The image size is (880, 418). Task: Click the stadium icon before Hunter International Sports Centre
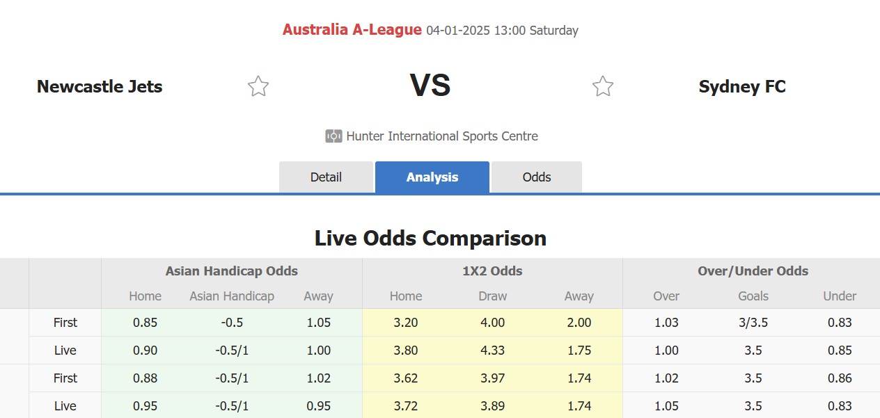[333, 136]
